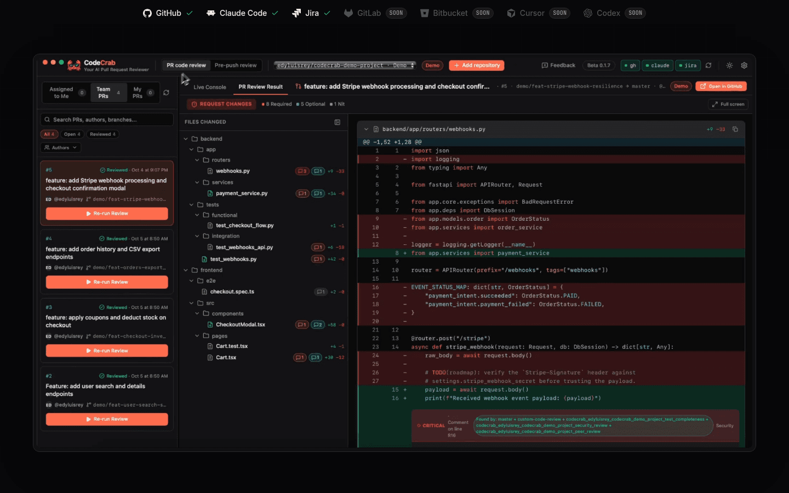This screenshot has width=789, height=493.
Task: Click the Bitbucket logo in the integrations row
Action: 424,13
